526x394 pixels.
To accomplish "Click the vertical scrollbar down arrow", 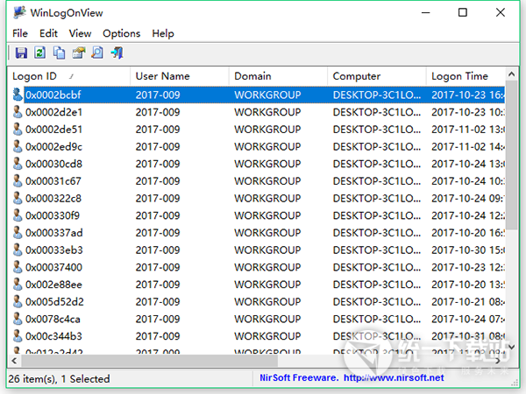I will click(511, 347).
